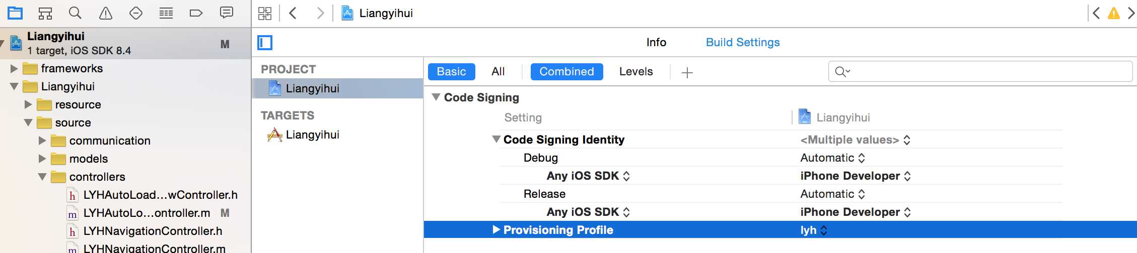Select the Basic settings filter
Image resolution: width=1137 pixels, height=253 pixels.
(x=452, y=72)
